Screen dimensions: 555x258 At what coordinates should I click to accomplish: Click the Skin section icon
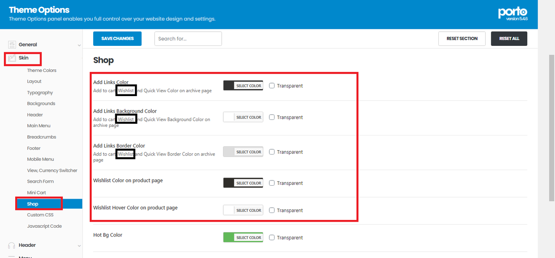coord(12,58)
